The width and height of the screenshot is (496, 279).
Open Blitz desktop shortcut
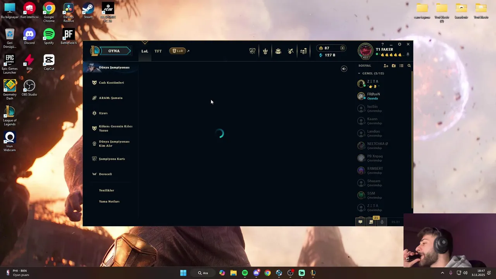pos(29,63)
